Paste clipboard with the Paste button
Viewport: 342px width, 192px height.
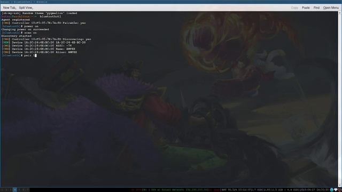[x=306, y=7]
